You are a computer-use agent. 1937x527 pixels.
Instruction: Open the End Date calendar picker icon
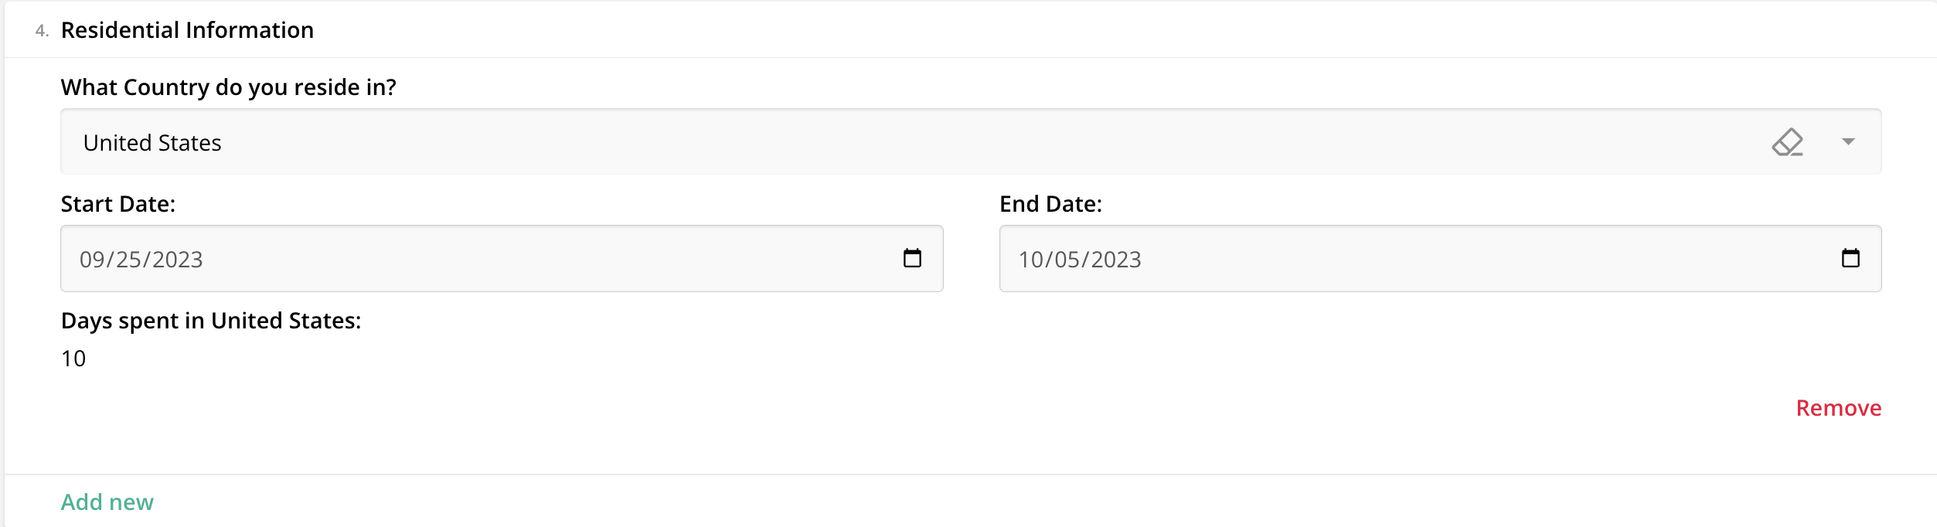[x=1850, y=258]
